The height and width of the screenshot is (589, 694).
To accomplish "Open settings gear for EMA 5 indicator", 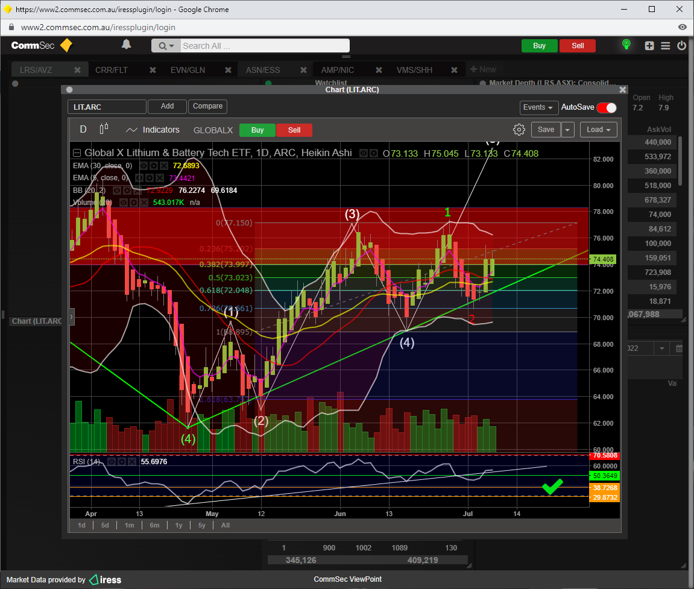I will (x=149, y=178).
